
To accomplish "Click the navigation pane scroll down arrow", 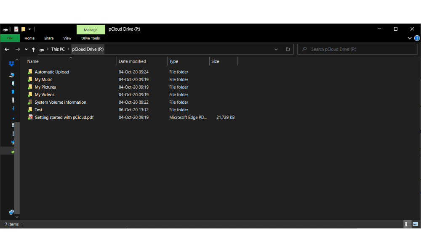I will (17, 217).
